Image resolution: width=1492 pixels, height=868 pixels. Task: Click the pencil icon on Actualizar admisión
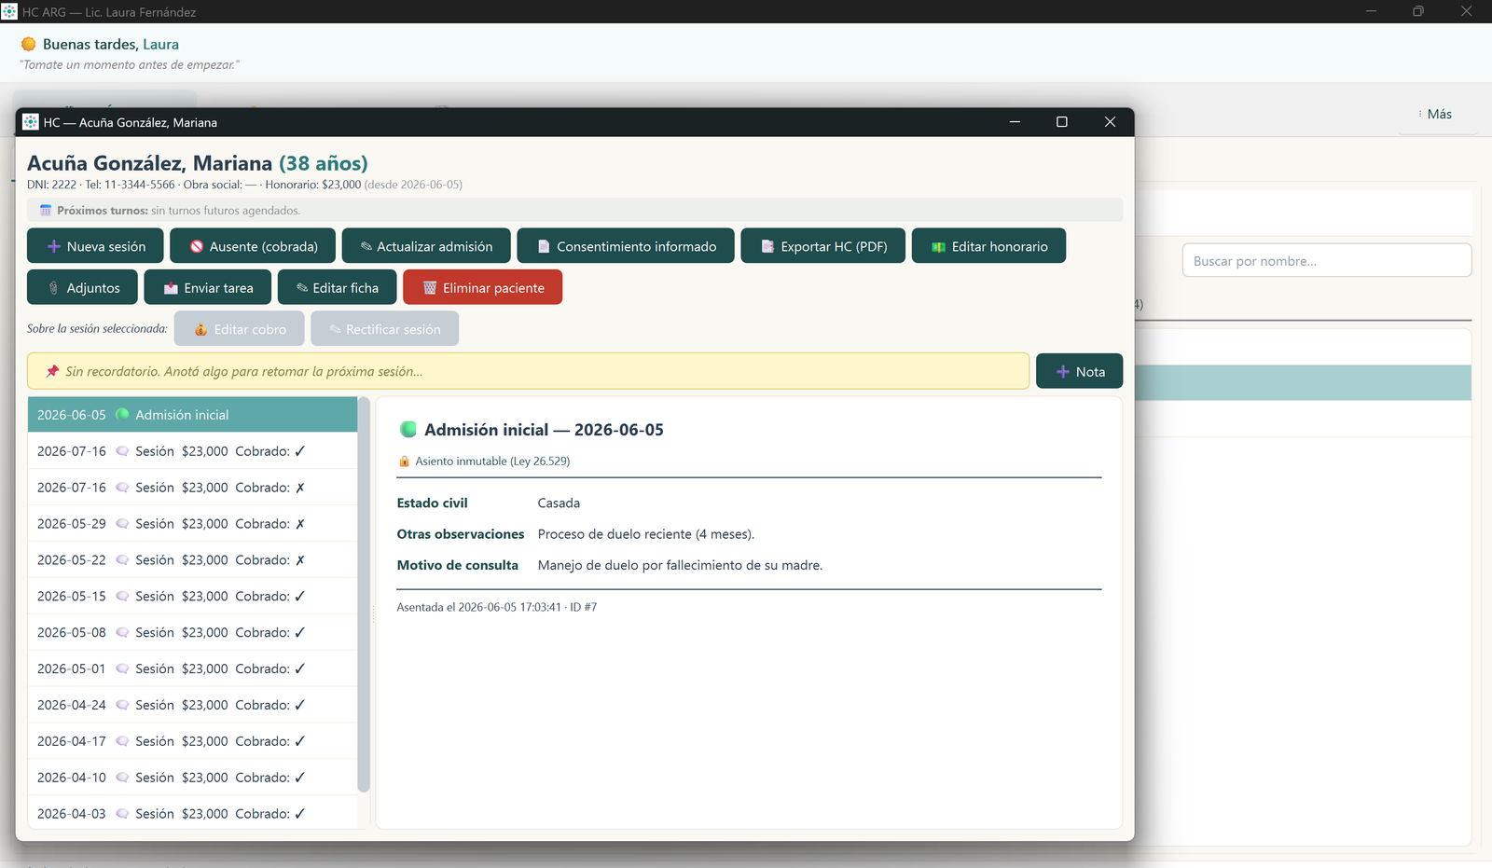366,247
